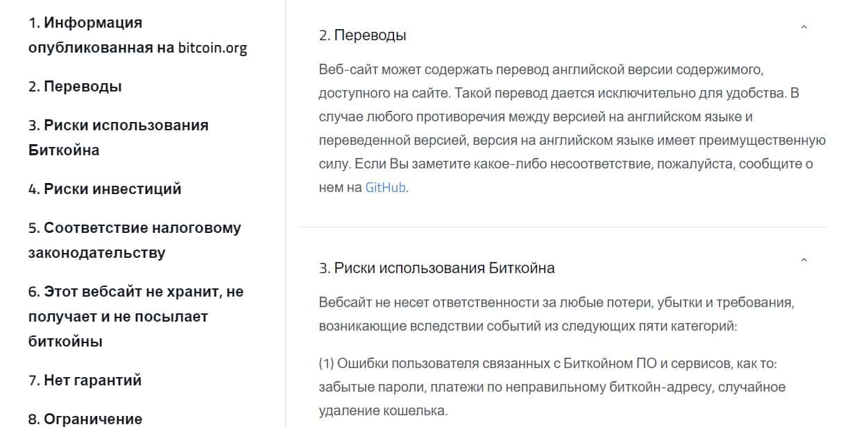Image resolution: width=852 pixels, height=427 pixels.
Task: Collapse the '3. Риски использования Биткойна' chevron
Action: point(804,261)
